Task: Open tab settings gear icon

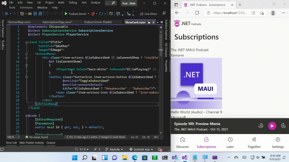Action: pyautogui.click(x=162, y=22)
